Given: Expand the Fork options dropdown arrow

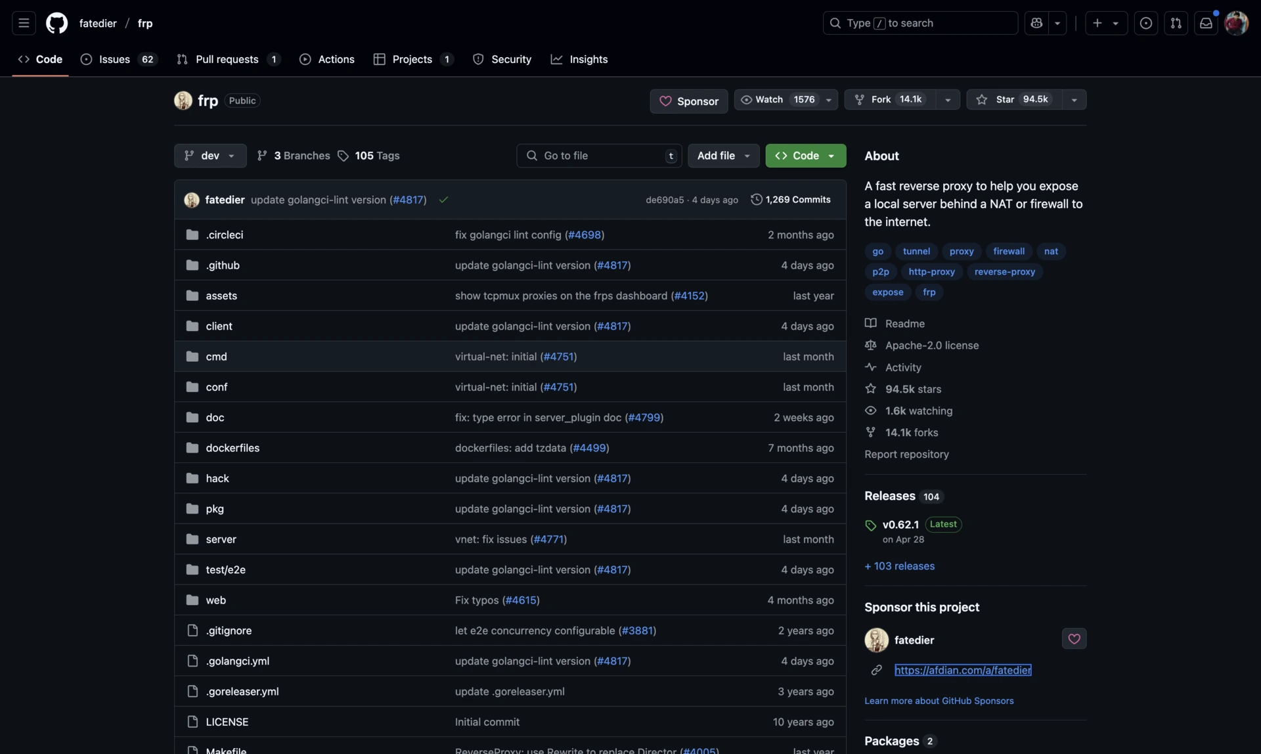Looking at the screenshot, I should tap(947, 100).
